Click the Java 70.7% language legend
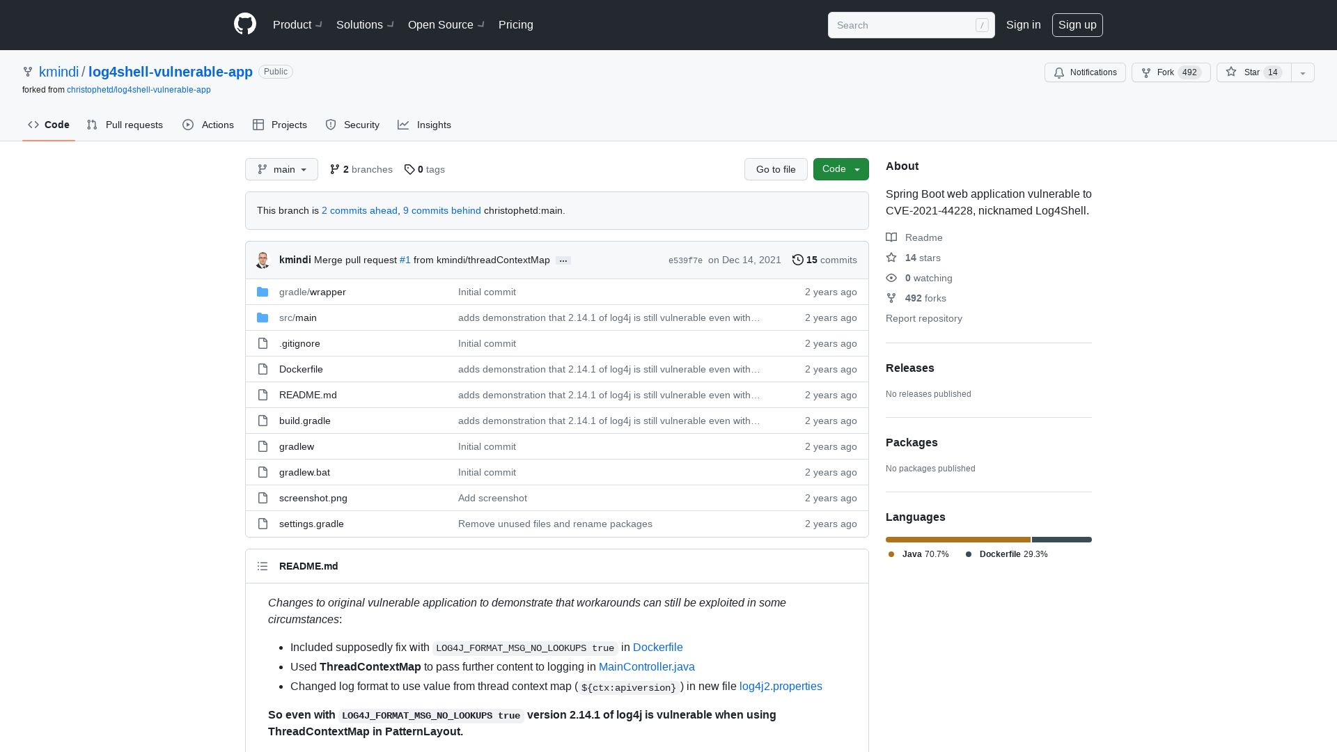This screenshot has height=752, width=1337. pyautogui.click(x=918, y=554)
